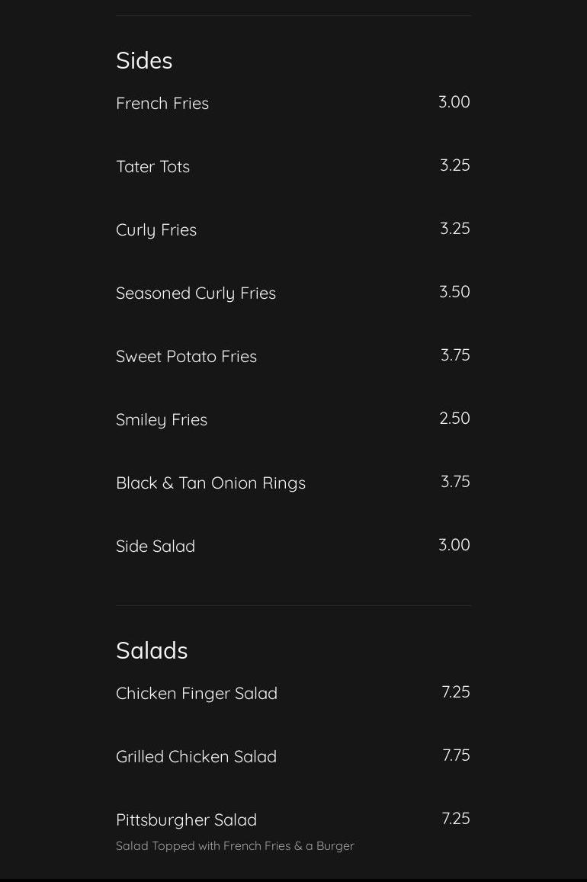Click the 3.50 price for Seasoned Curly Fries
This screenshot has width=587, height=882.
point(454,292)
